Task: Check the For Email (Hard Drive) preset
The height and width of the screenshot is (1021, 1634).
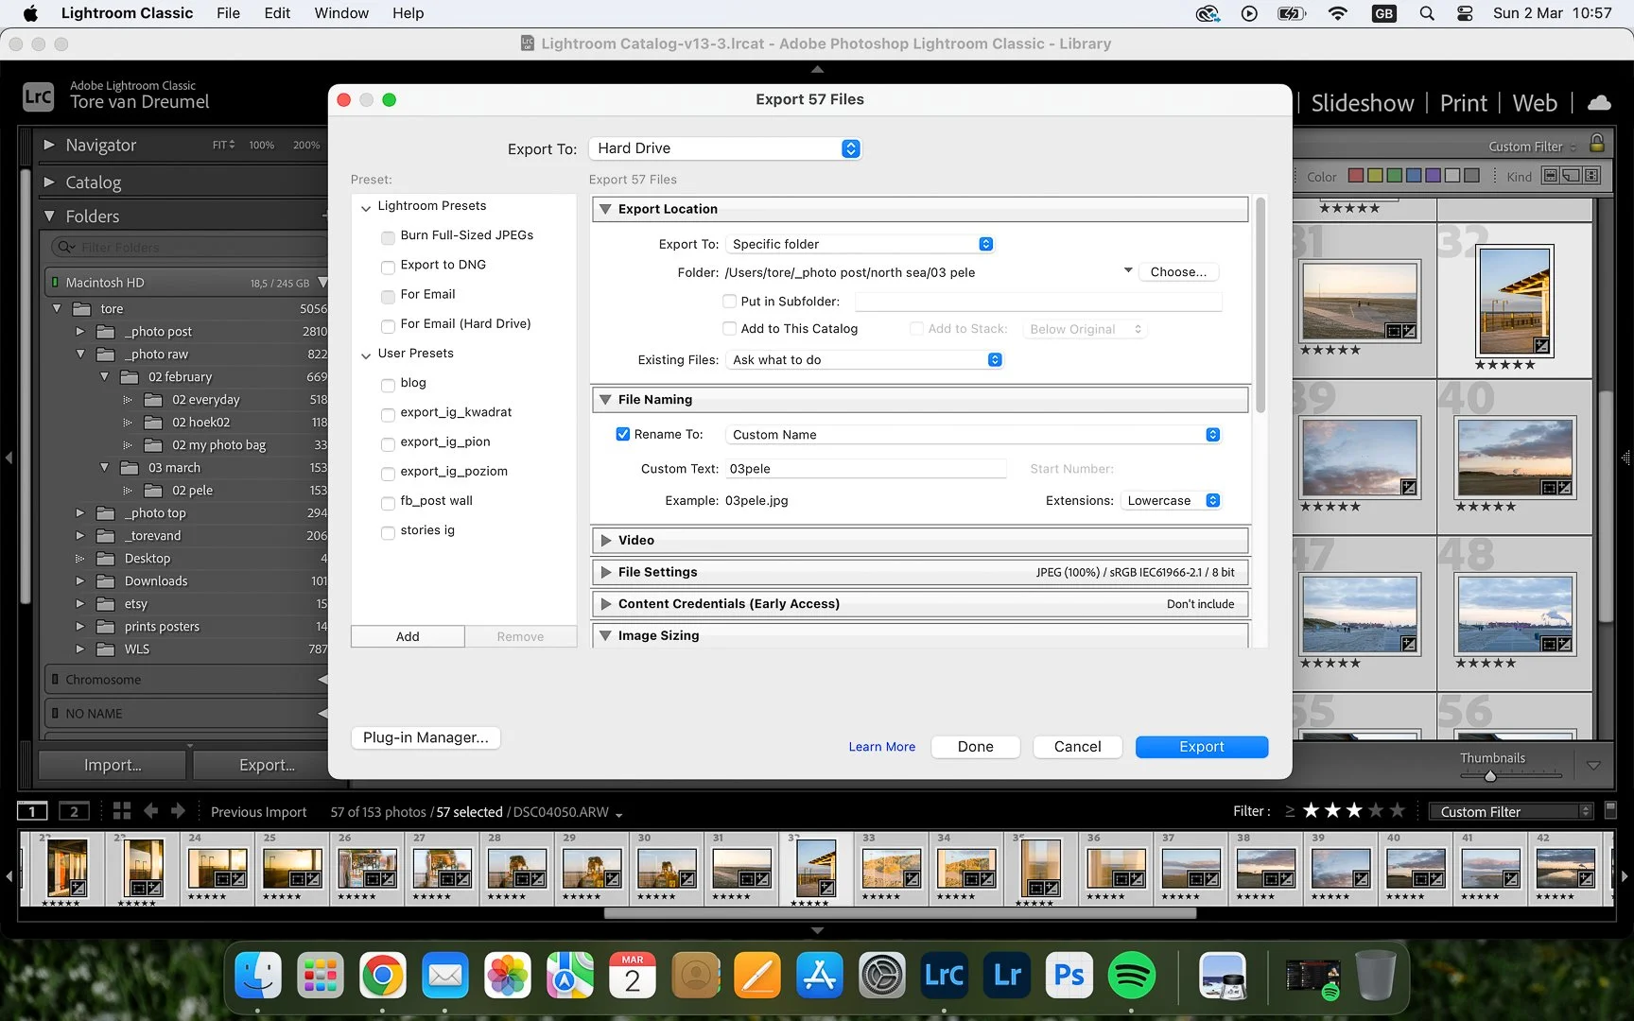Action: 388,326
